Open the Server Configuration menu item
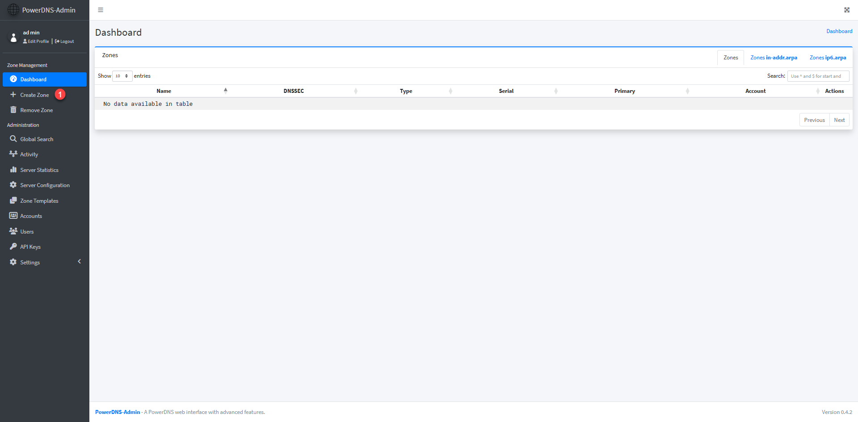The height and width of the screenshot is (422, 858). coord(45,185)
